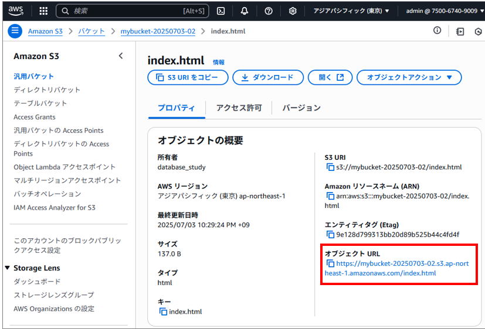Click the size value 137.0 B
485x329 pixels.
169,253
